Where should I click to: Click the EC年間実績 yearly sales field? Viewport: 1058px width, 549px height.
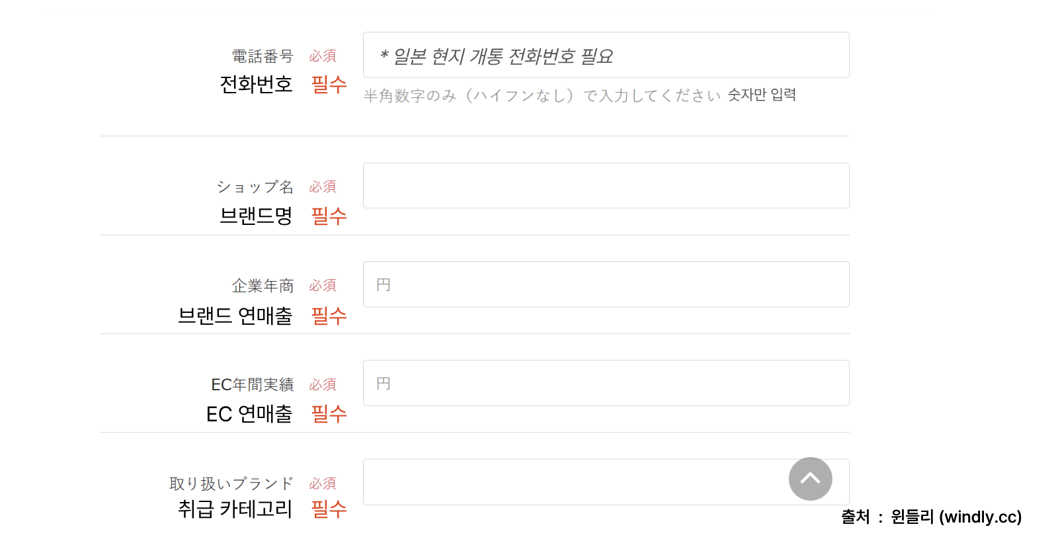605,382
